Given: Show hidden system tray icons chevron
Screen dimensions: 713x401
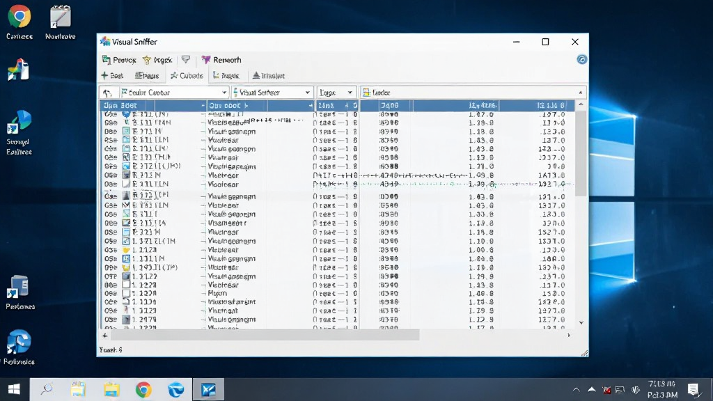Looking at the screenshot, I should click(x=576, y=390).
